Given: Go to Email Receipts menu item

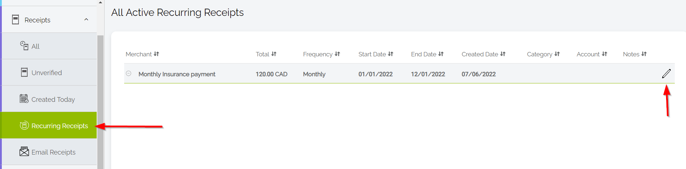Looking at the screenshot, I should [53, 152].
